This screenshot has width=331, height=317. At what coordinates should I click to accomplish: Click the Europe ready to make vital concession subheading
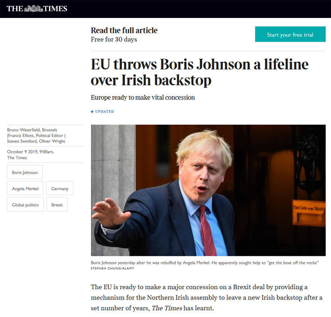(x=143, y=98)
